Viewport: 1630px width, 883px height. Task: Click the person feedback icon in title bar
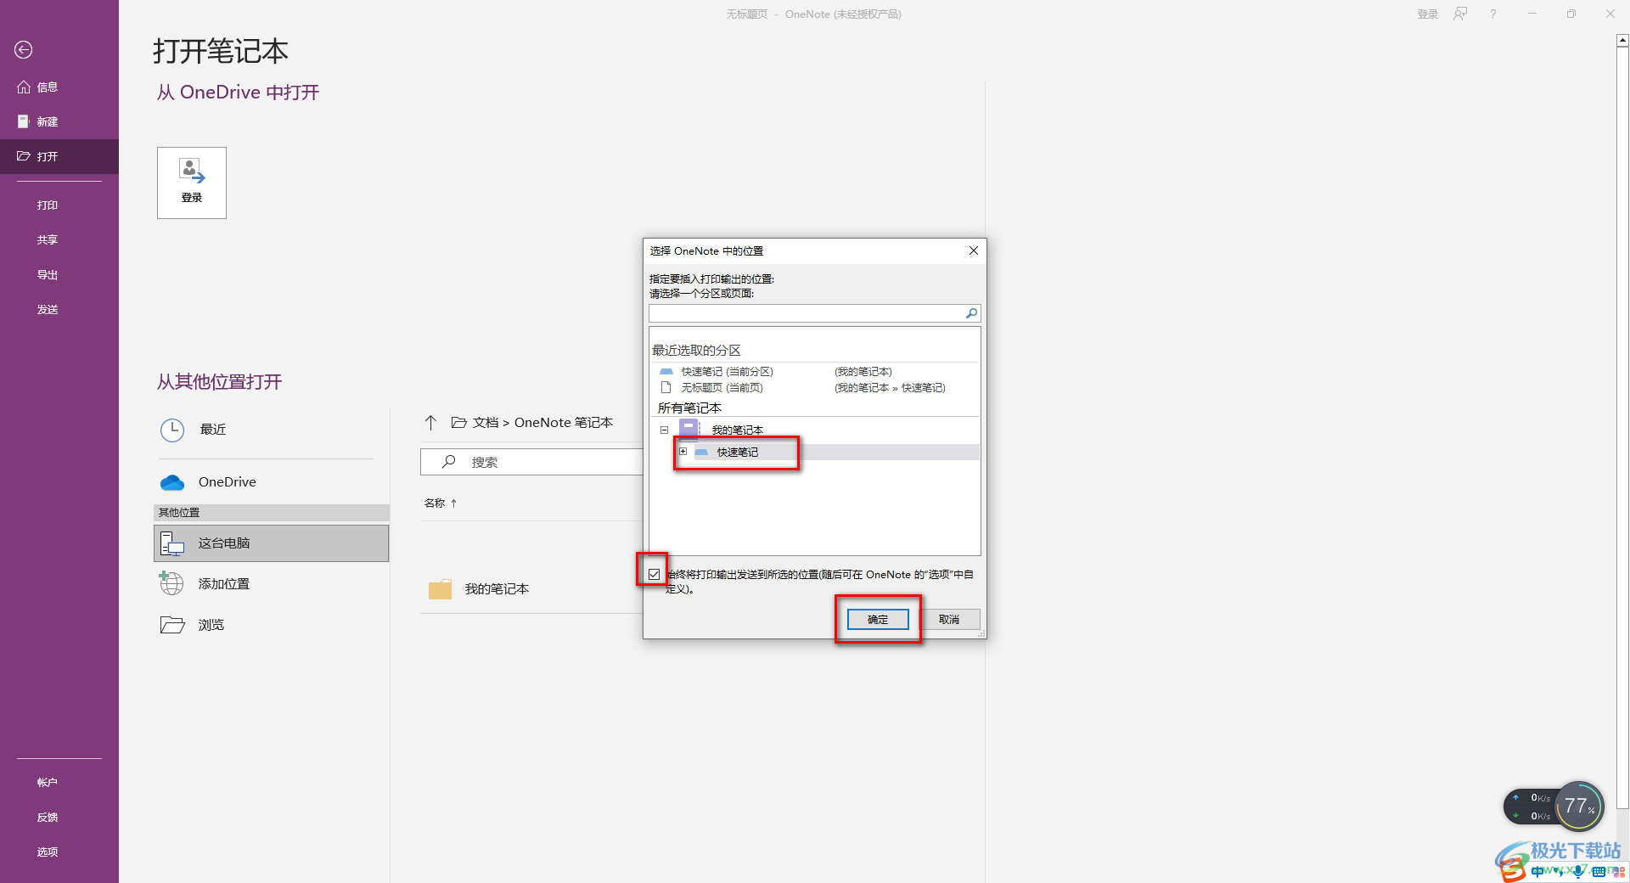click(x=1460, y=14)
